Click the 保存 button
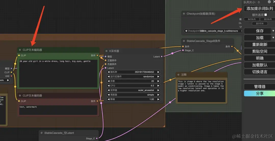Image resolution: width=275 pixels, height=141 pixels. tap(258, 31)
